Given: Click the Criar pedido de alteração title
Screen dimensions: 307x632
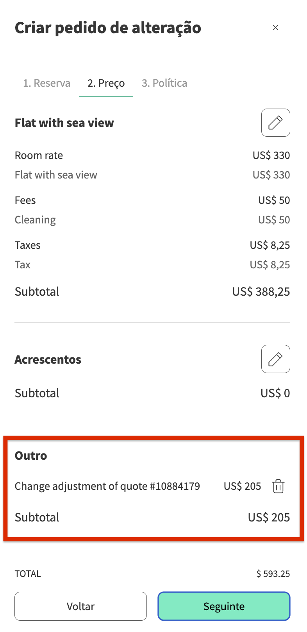Looking at the screenshot, I should tap(108, 28).
